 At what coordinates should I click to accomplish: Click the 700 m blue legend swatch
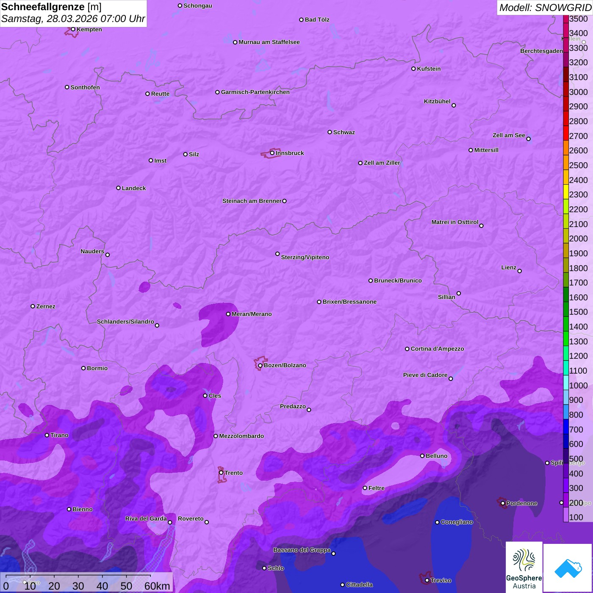pyautogui.click(x=566, y=427)
